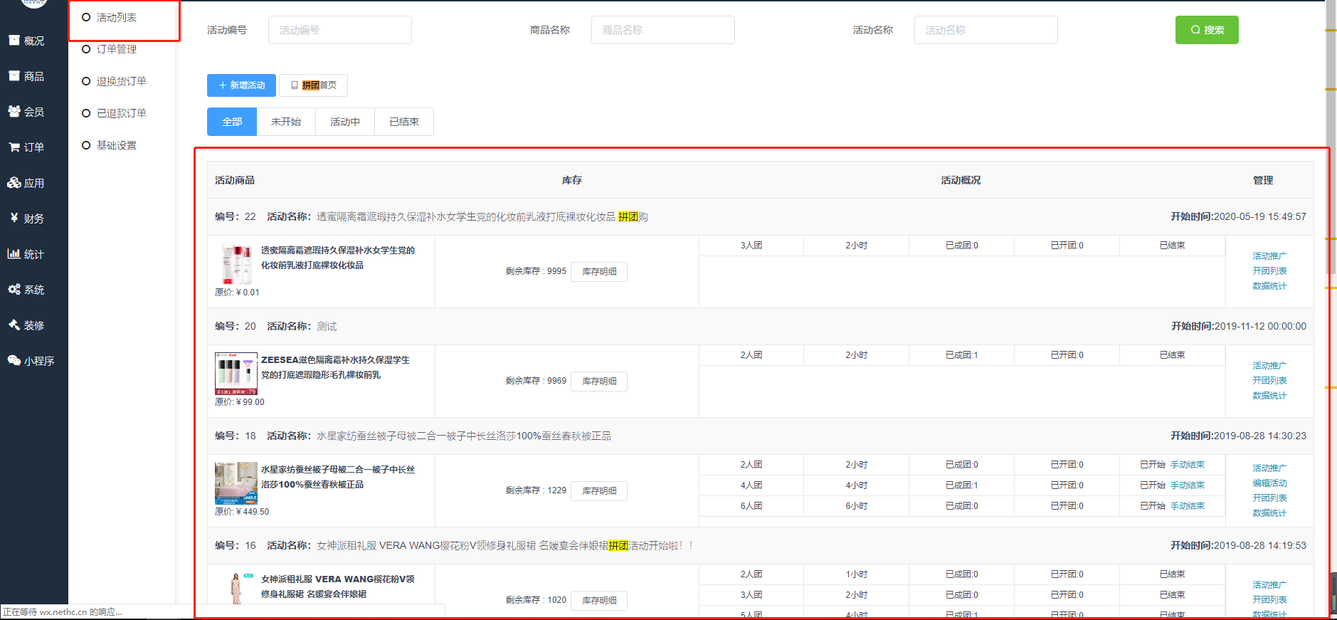Click activity 18 name text 水星家纺蚕丝被
Image resolution: width=1337 pixels, height=620 pixels.
tap(464, 436)
